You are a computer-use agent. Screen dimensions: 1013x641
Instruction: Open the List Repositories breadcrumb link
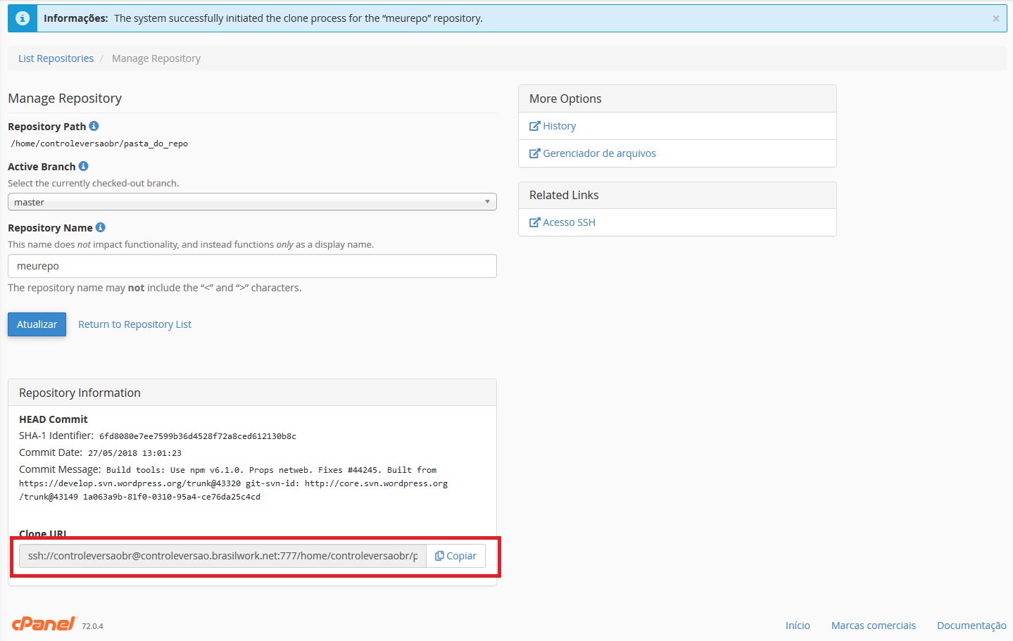click(56, 58)
